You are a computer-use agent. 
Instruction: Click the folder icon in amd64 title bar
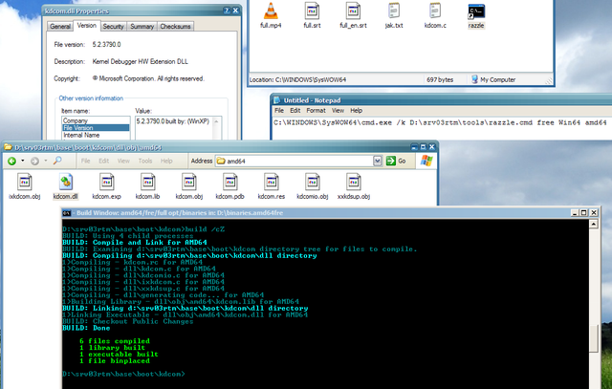coord(8,147)
